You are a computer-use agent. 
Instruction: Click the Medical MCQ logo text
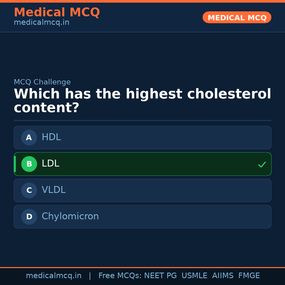click(x=57, y=12)
